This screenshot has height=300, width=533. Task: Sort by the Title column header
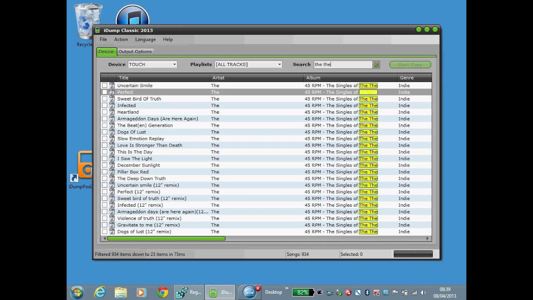coord(164,77)
